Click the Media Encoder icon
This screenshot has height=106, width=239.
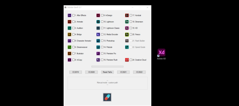click(98, 34)
